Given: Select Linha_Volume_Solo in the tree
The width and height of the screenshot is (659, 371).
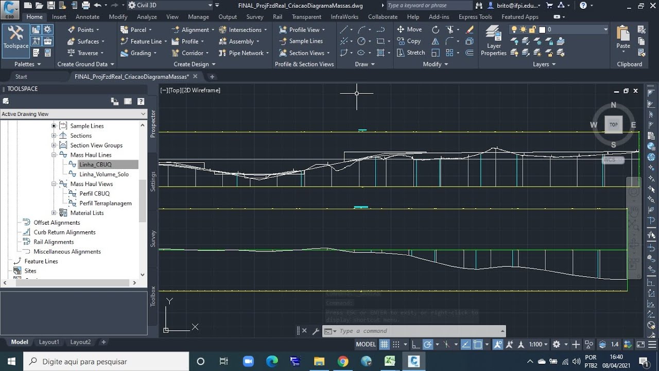Looking at the screenshot, I should [104, 174].
